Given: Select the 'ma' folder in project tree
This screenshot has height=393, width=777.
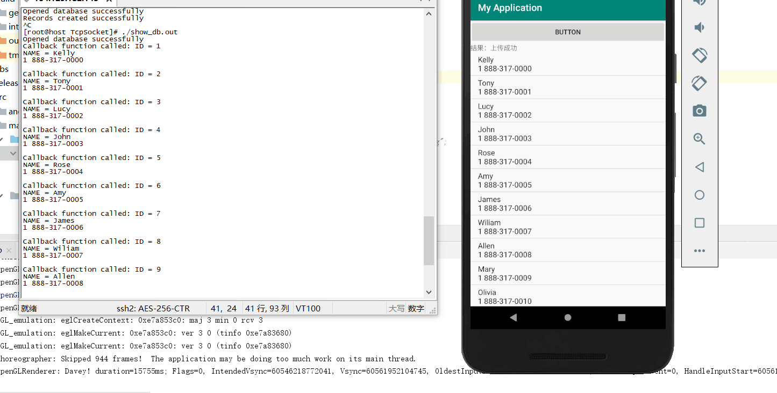Looking at the screenshot, I should [10, 126].
